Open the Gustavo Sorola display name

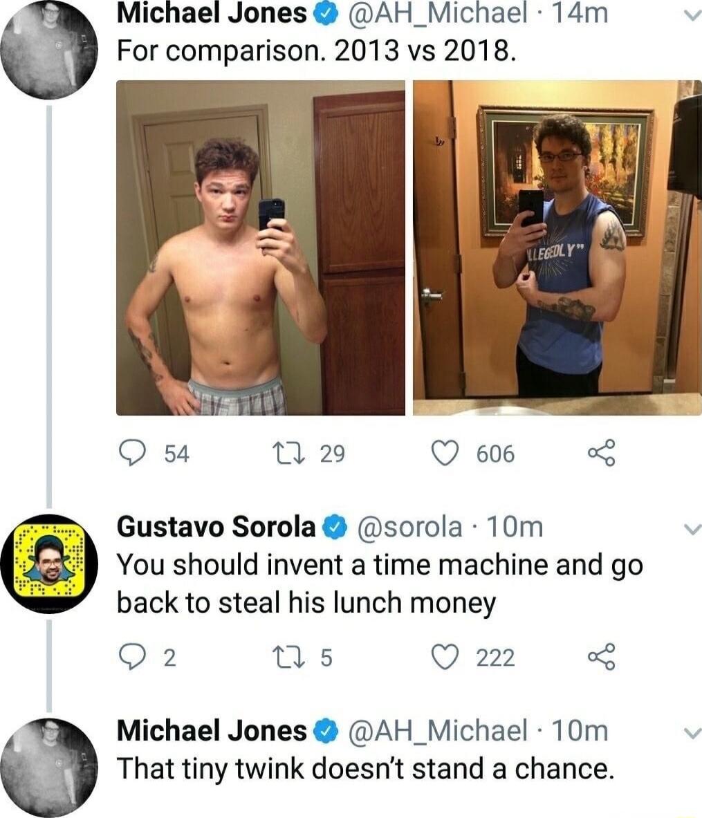(216, 527)
